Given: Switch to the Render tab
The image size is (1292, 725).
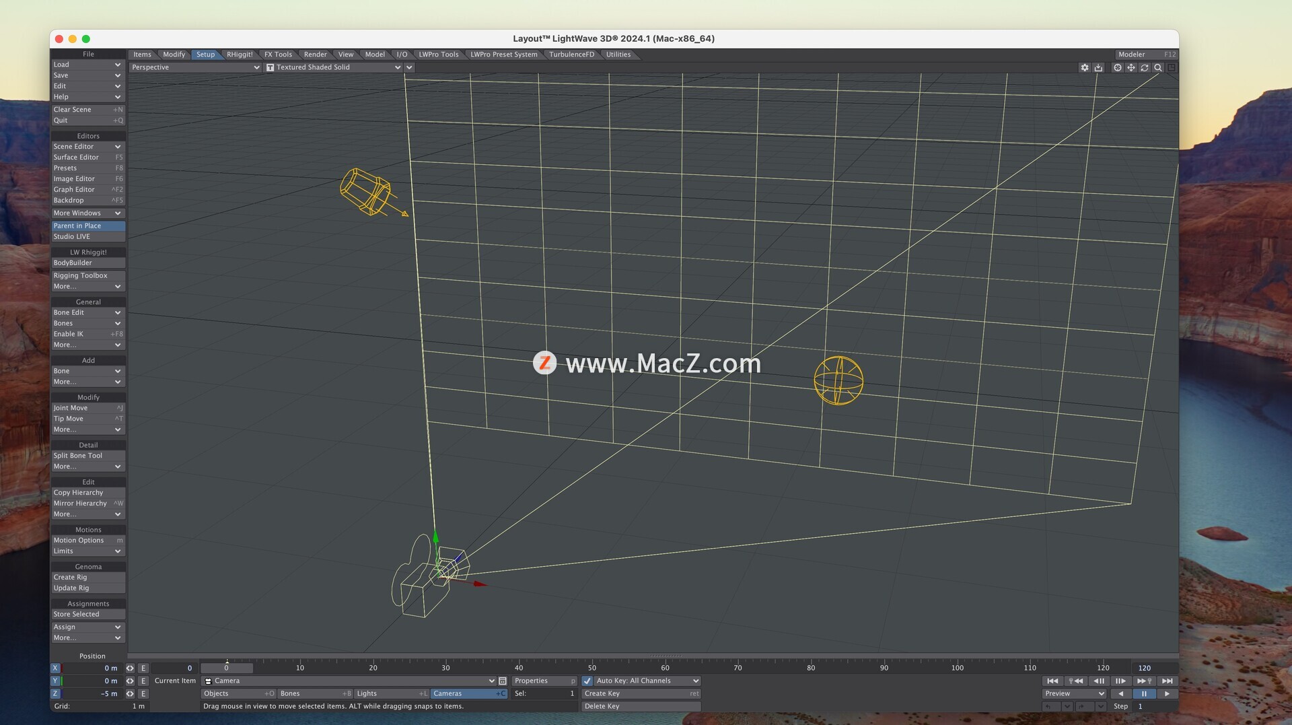Looking at the screenshot, I should click(x=315, y=55).
